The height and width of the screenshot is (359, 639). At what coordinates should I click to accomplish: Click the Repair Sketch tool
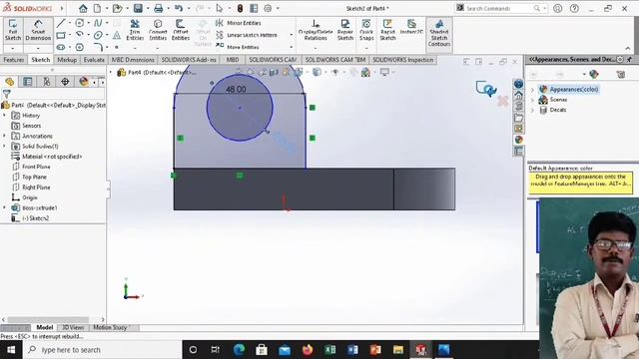[x=345, y=30]
